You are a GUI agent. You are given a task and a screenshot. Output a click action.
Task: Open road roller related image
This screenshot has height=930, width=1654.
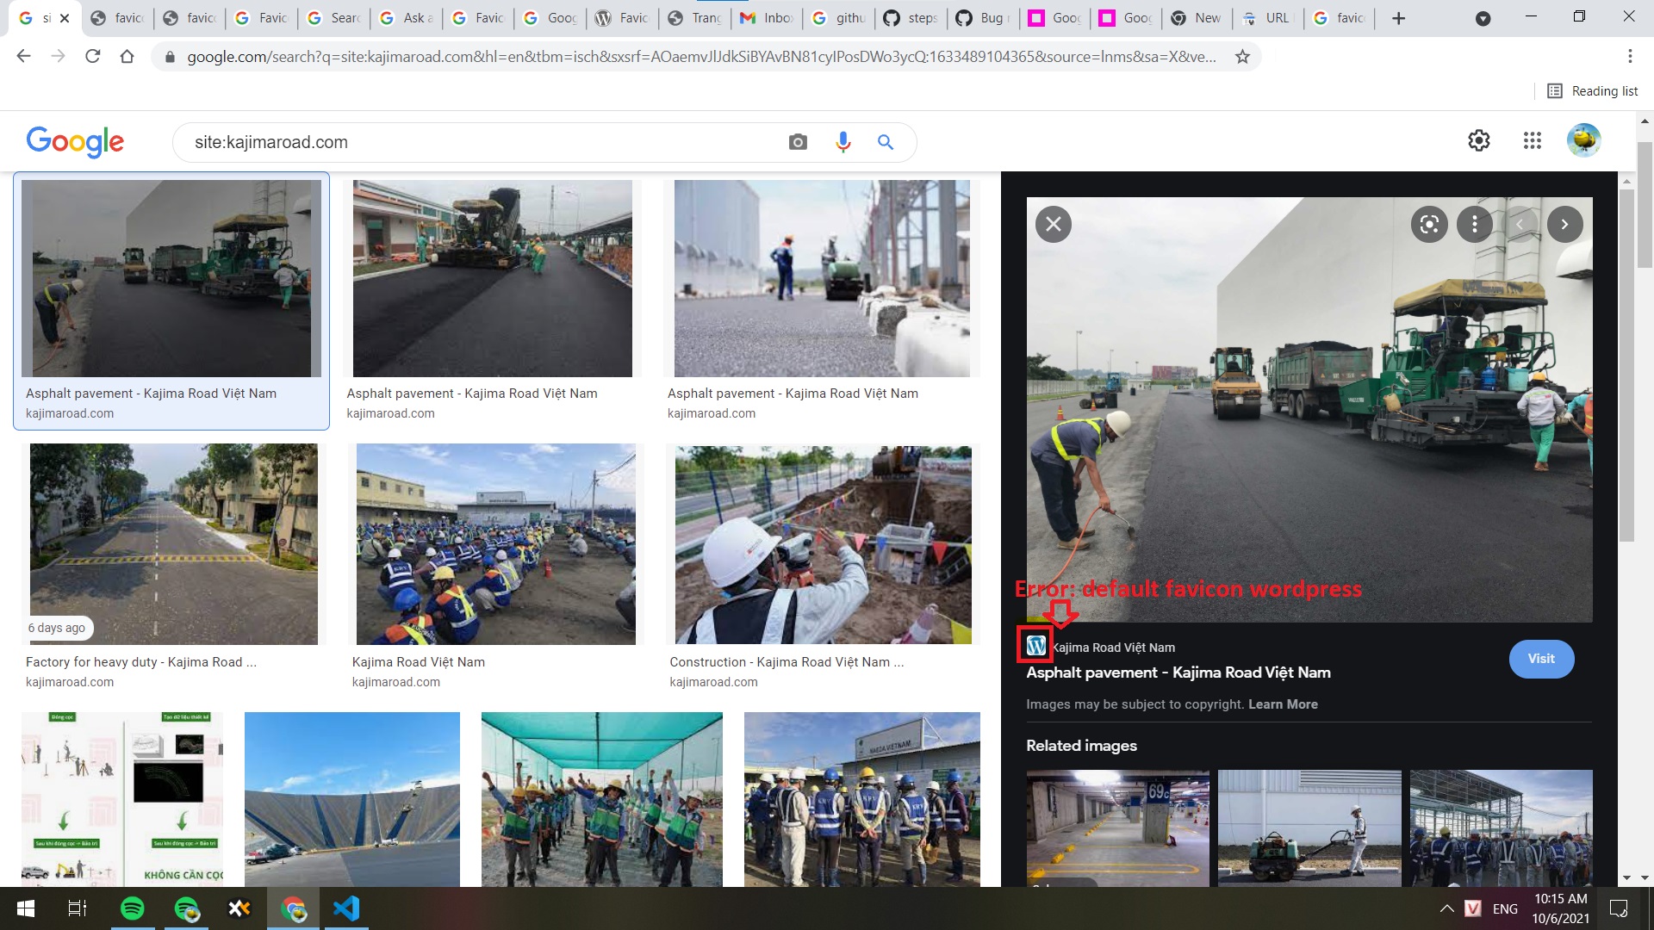[1309, 828]
